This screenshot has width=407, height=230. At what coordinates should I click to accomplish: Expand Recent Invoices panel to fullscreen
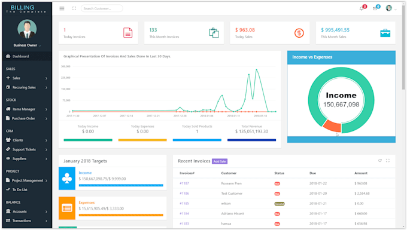pos(388,161)
